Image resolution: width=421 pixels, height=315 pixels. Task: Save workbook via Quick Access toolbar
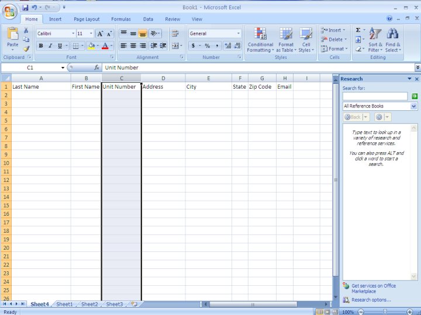(x=25, y=8)
